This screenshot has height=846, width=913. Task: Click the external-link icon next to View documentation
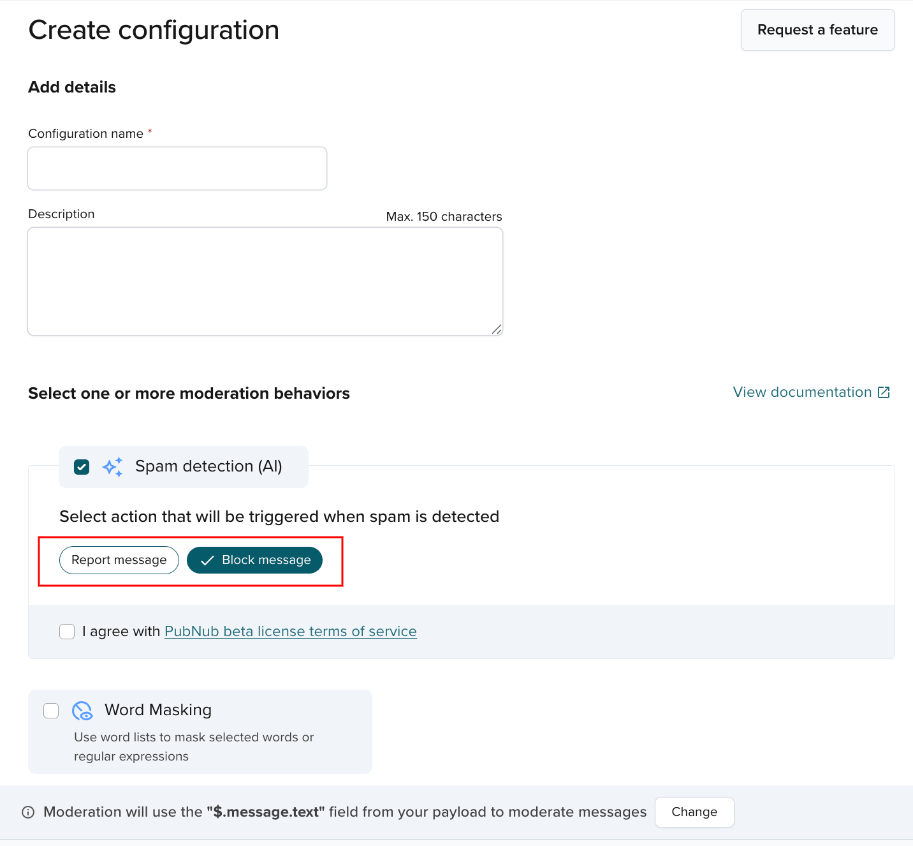click(884, 392)
